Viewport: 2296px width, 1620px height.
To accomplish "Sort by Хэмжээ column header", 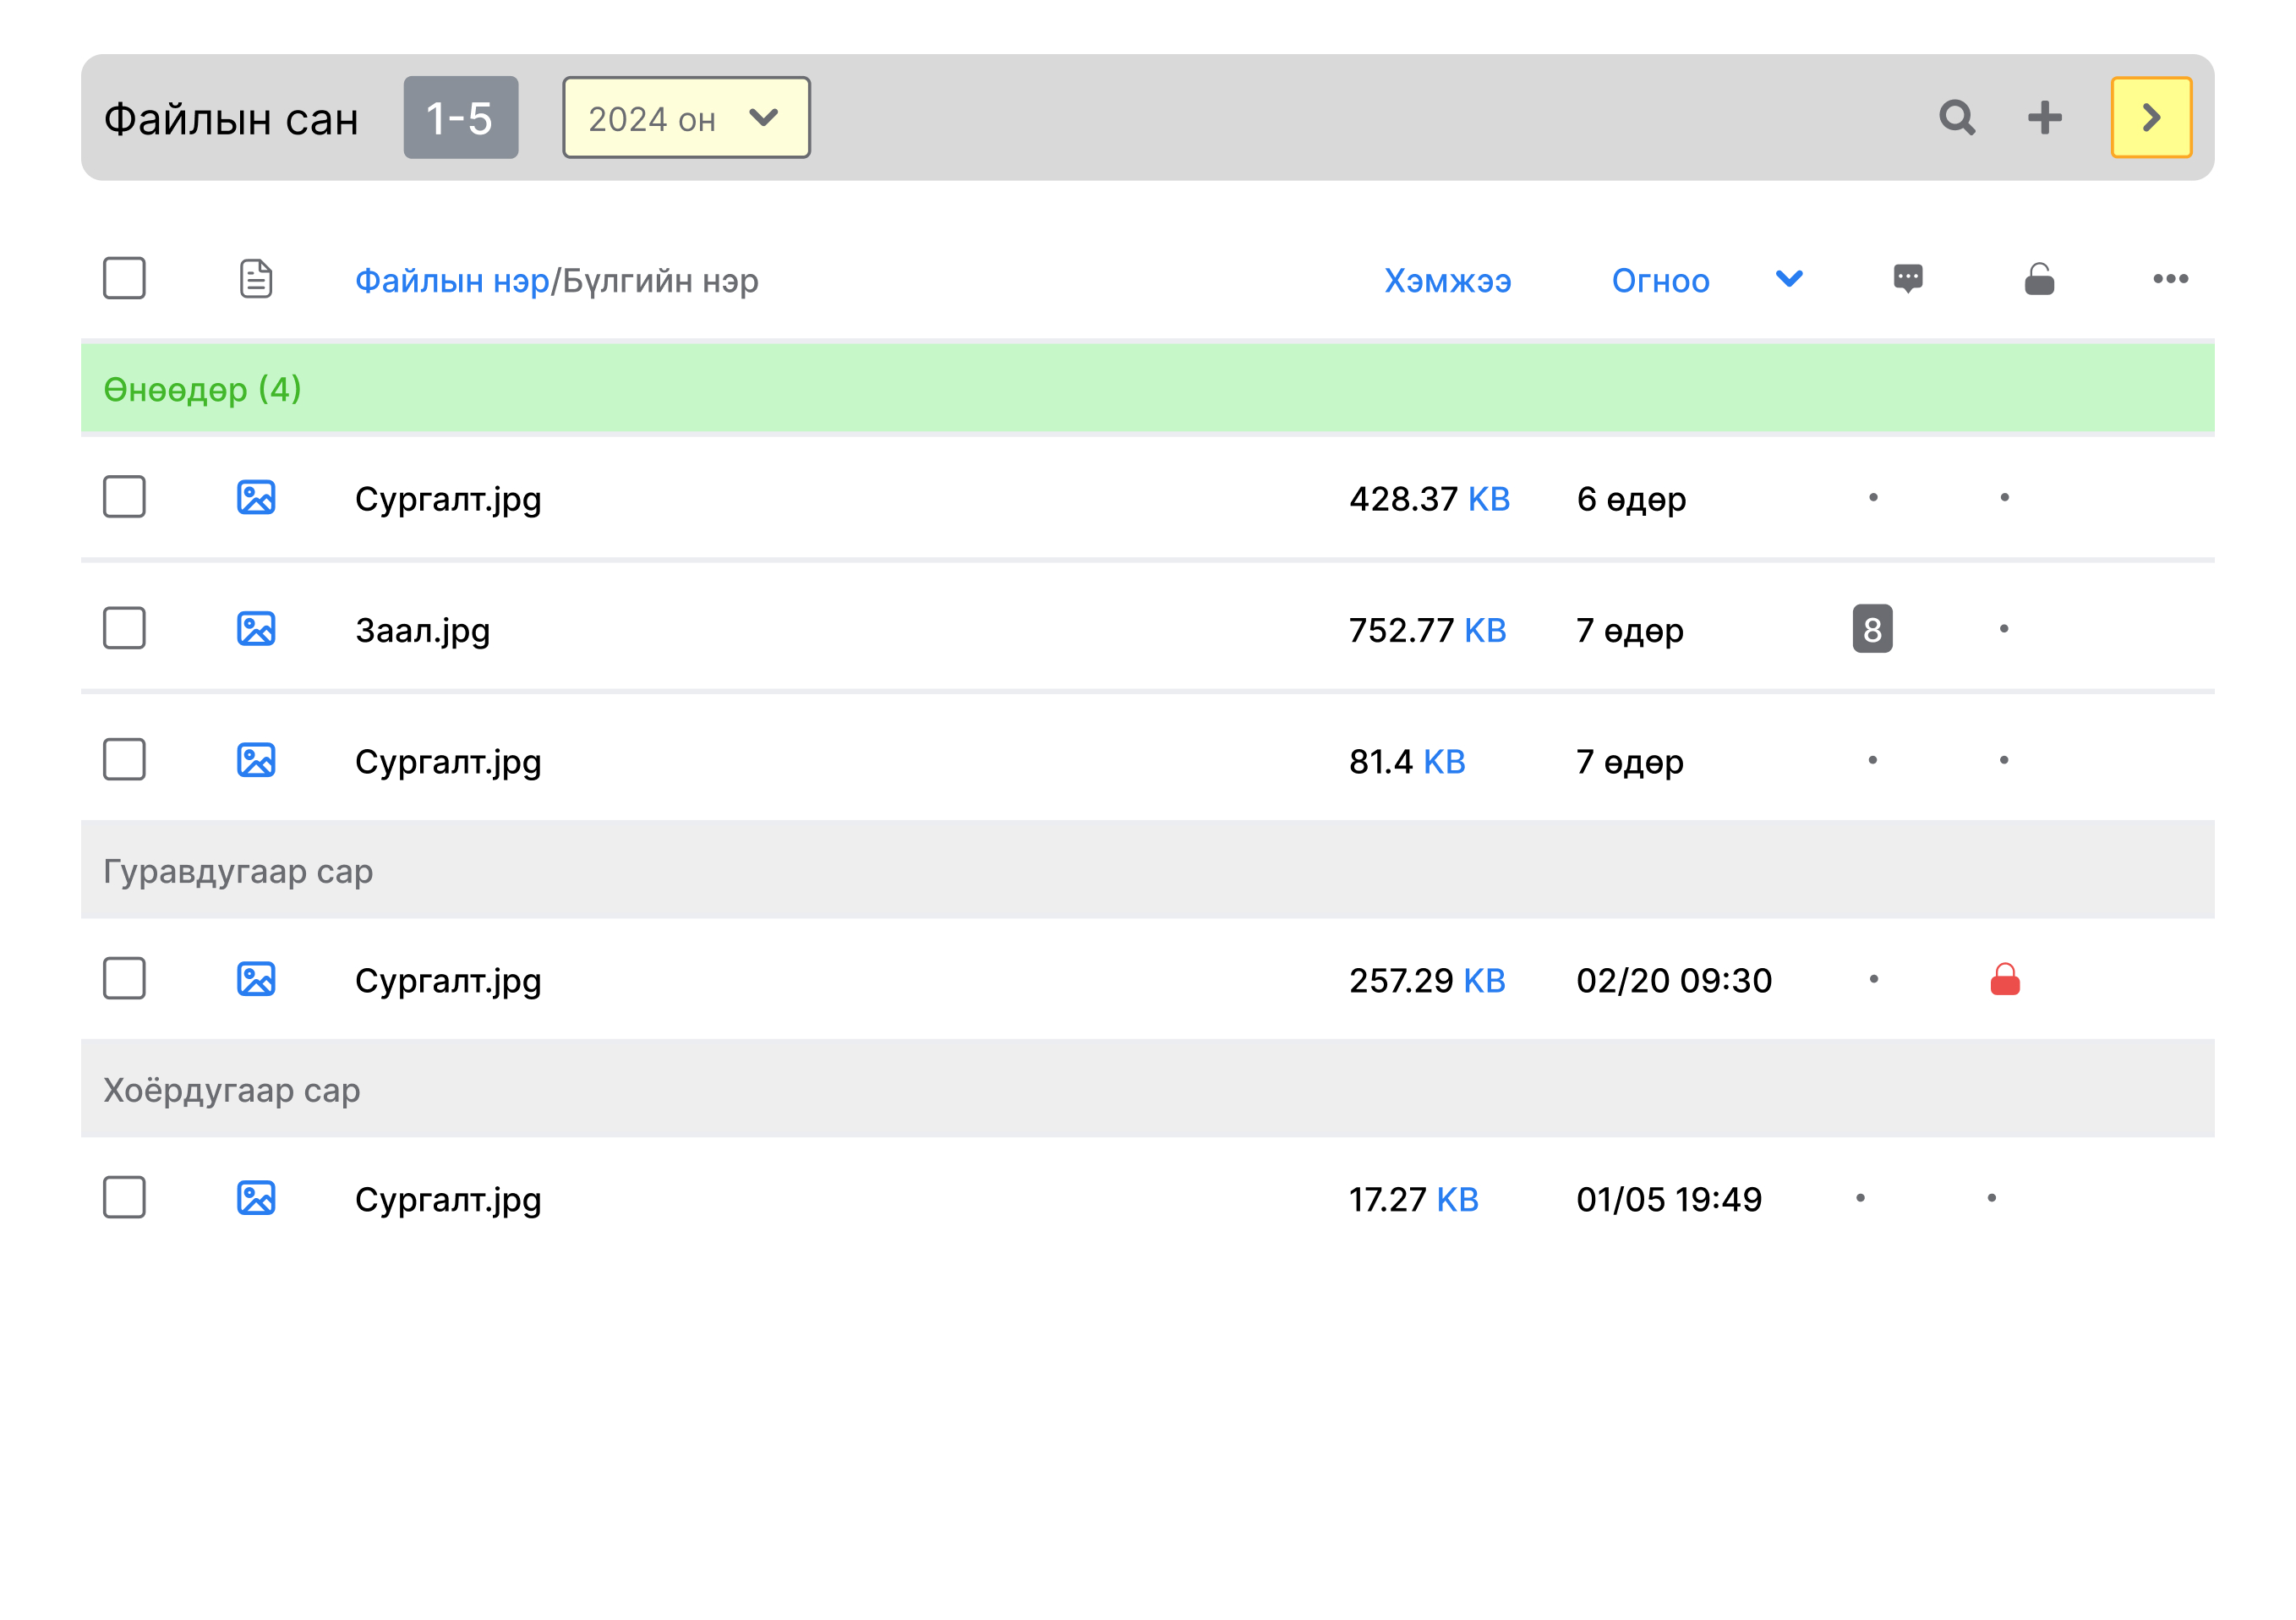I will [1446, 281].
